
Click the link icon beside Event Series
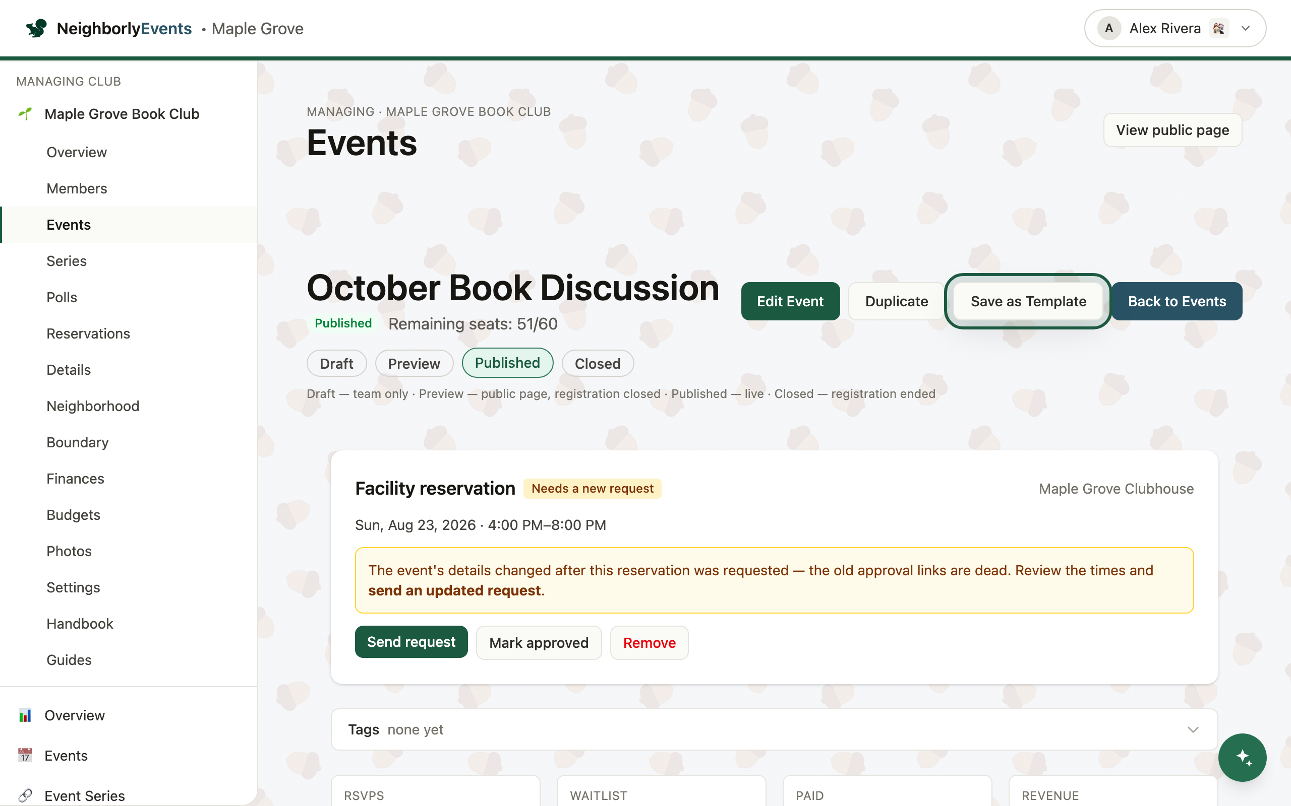point(25,795)
